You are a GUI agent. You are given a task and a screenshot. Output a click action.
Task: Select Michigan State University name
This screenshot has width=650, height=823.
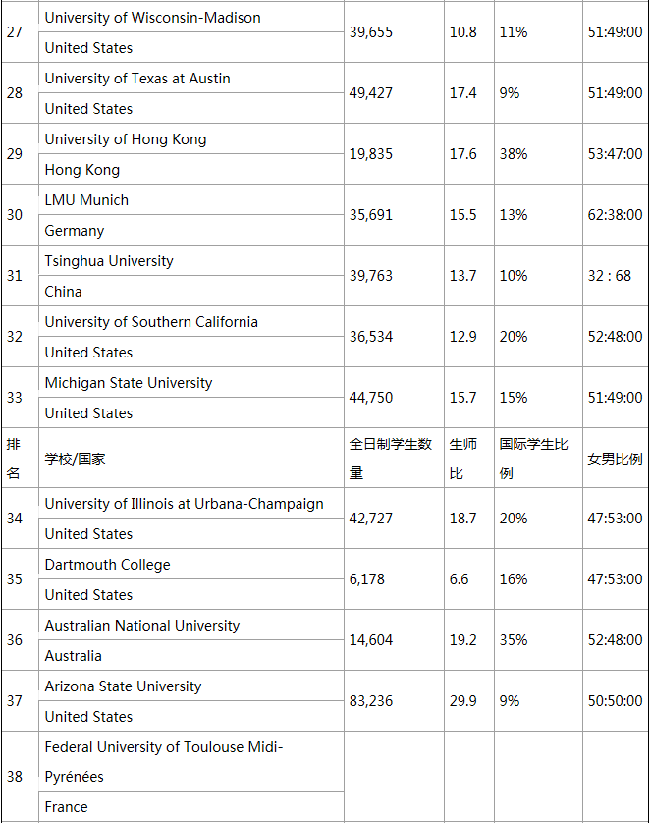click(129, 383)
